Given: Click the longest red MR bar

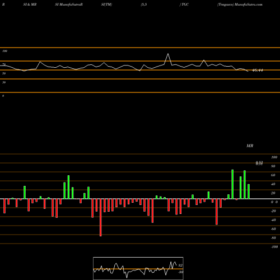Looking at the screenshot, I should tap(101, 217).
